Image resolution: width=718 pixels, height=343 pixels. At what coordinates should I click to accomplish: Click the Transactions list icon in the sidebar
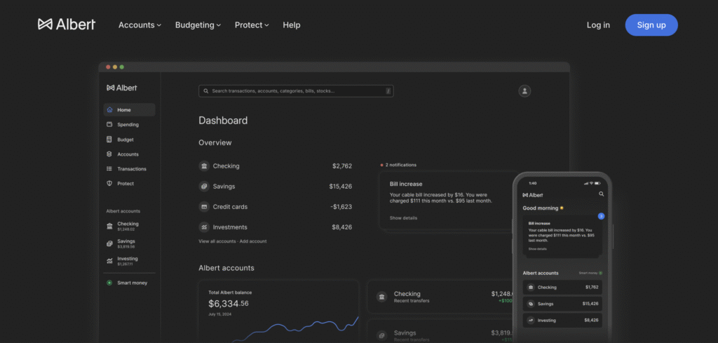tap(109, 169)
